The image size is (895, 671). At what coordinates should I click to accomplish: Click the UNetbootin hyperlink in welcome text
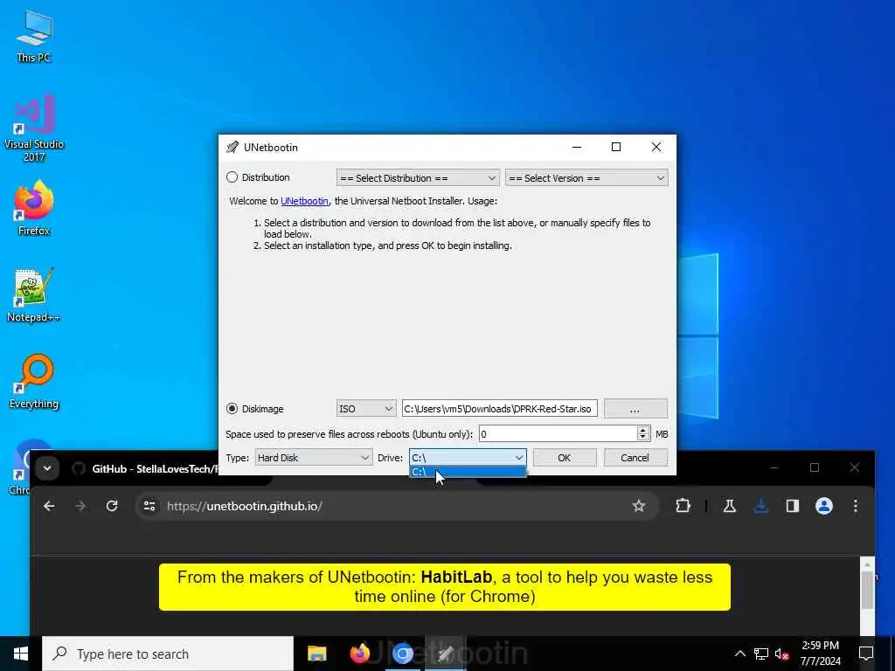(304, 201)
